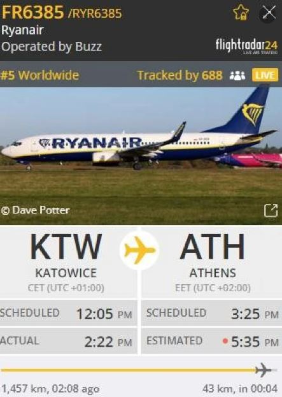
Task: Click the red dot delay indicator
Action: (225, 341)
